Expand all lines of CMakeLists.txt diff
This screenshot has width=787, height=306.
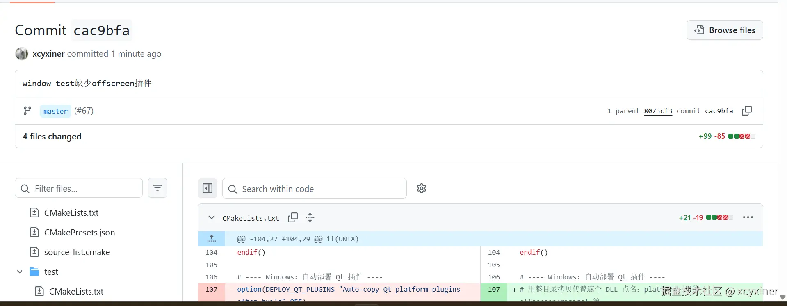click(x=310, y=217)
